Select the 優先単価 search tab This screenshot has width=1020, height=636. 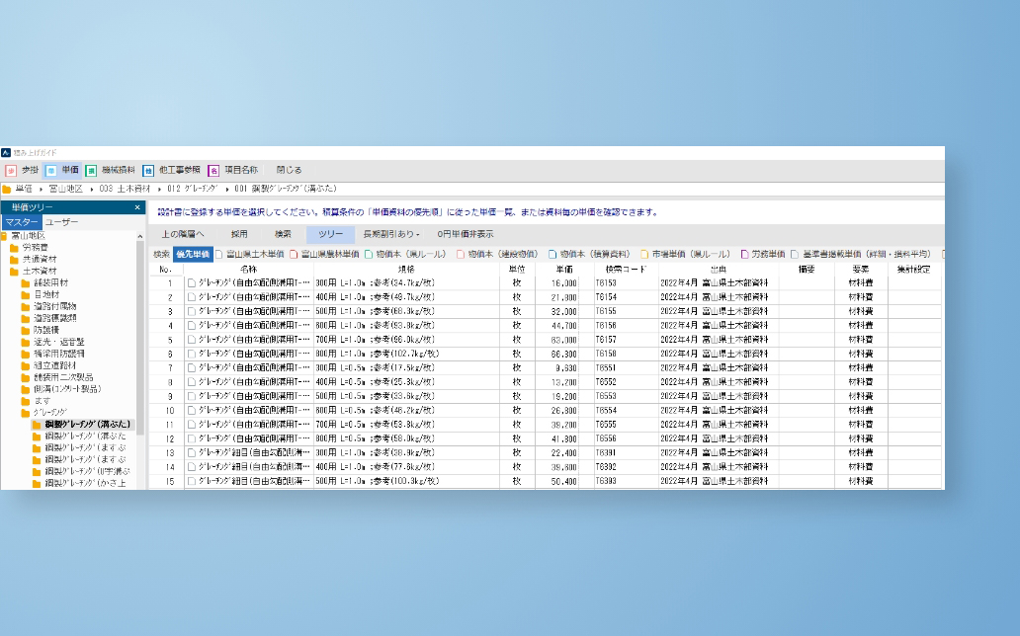point(193,254)
